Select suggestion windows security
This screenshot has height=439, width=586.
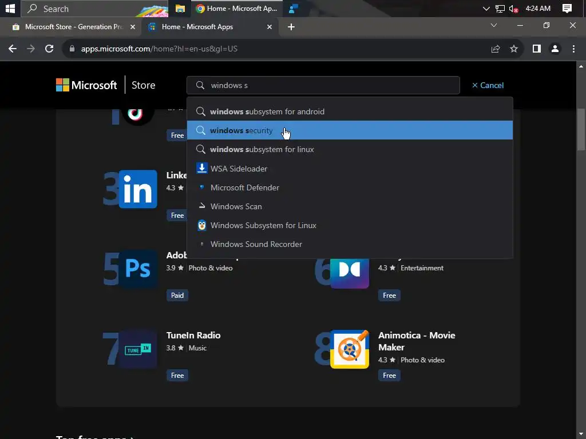[x=350, y=130]
